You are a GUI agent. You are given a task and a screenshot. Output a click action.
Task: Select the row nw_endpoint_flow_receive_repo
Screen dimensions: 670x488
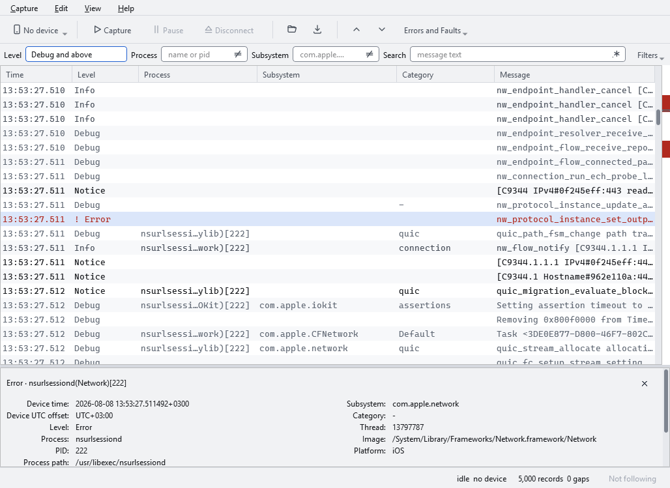[327, 147]
